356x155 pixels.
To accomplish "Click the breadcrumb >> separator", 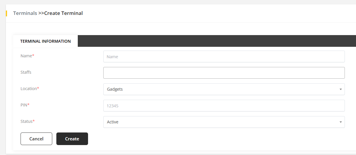I will pyautogui.click(x=41, y=13).
